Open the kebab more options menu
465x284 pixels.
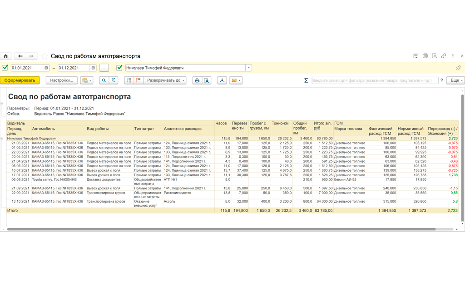(x=453, y=56)
